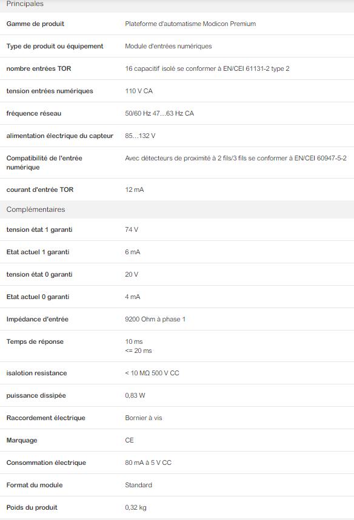The width and height of the screenshot is (354, 520).
Task: Click the 9200 Ohm à phase 1 value
Action: [155, 319]
